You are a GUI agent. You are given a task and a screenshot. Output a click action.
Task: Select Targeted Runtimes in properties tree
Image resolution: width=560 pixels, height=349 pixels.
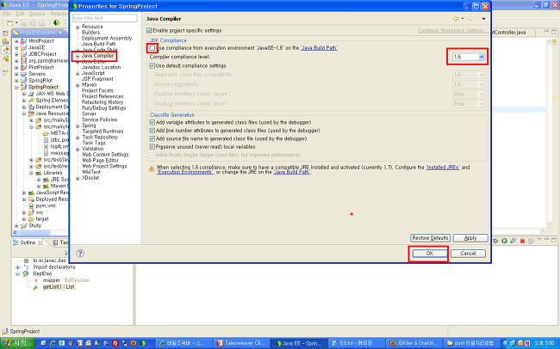point(103,132)
